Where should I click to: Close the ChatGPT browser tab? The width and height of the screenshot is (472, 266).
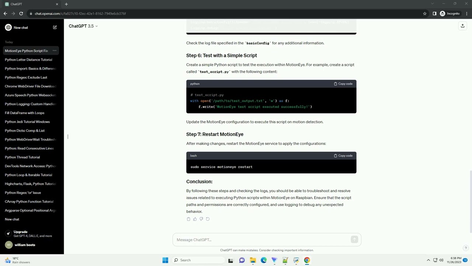point(57,4)
